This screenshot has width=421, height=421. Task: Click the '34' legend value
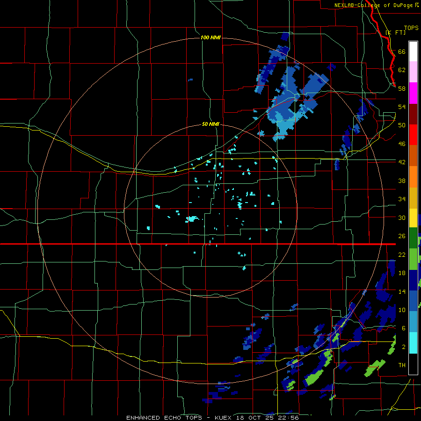pos(402,199)
